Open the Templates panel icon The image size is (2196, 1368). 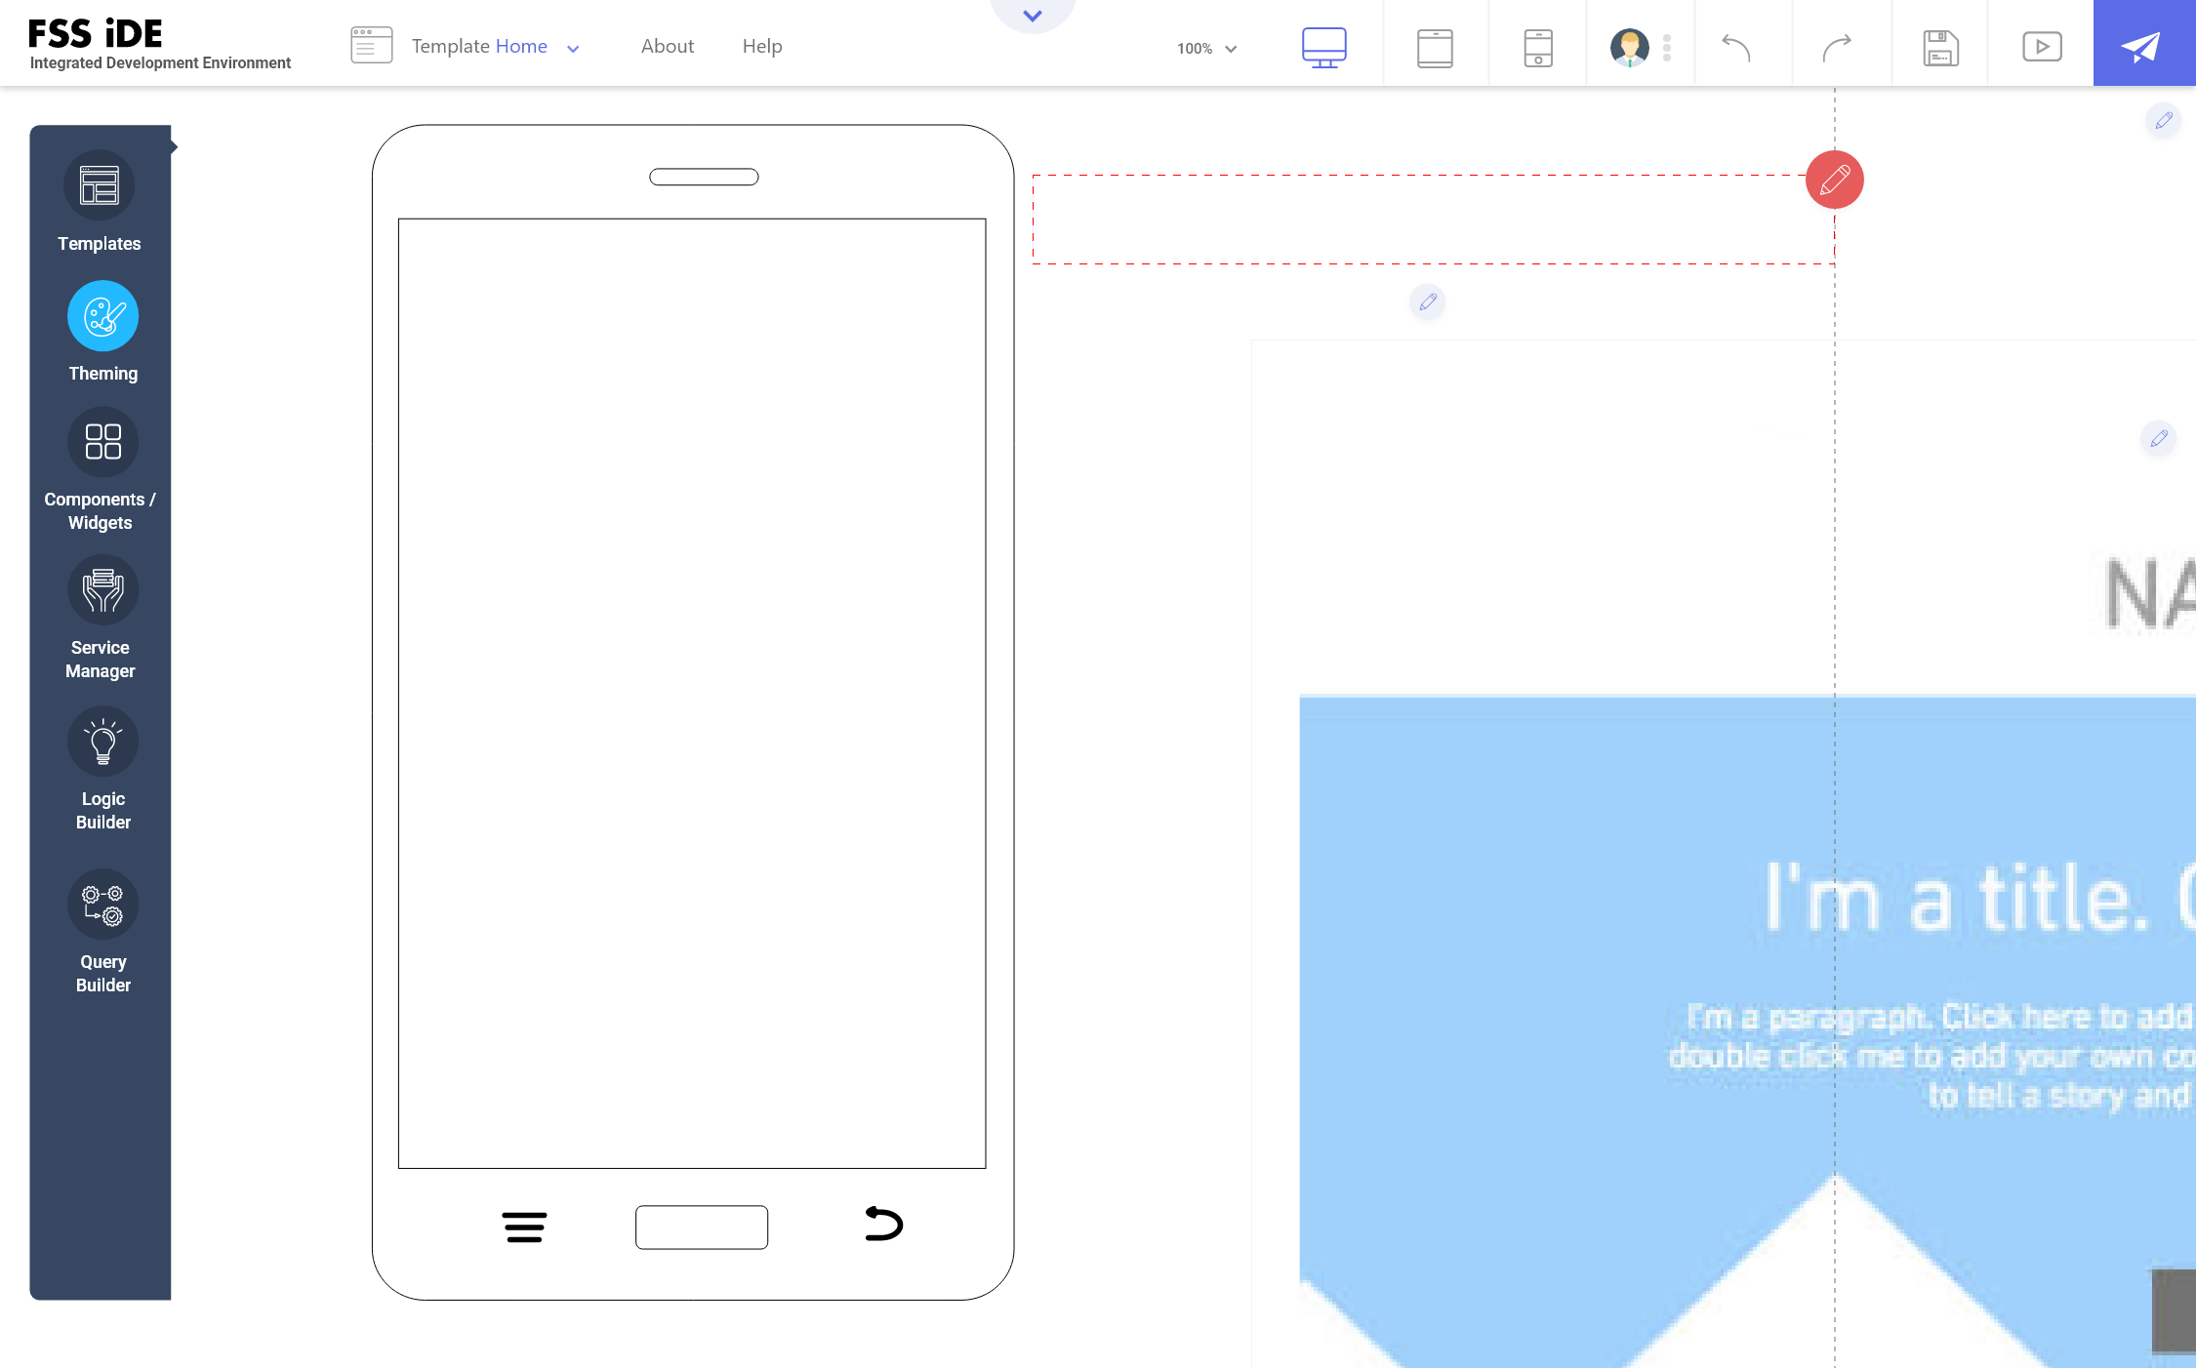pyautogui.click(x=99, y=184)
